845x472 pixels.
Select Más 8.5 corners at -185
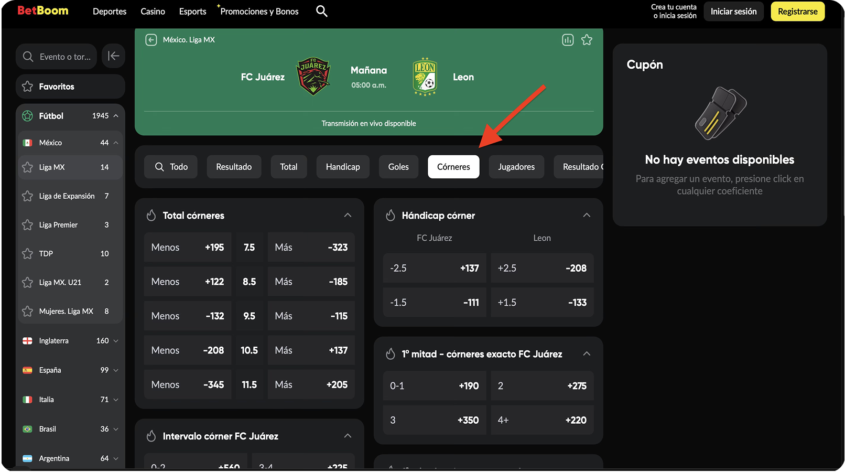click(x=311, y=282)
